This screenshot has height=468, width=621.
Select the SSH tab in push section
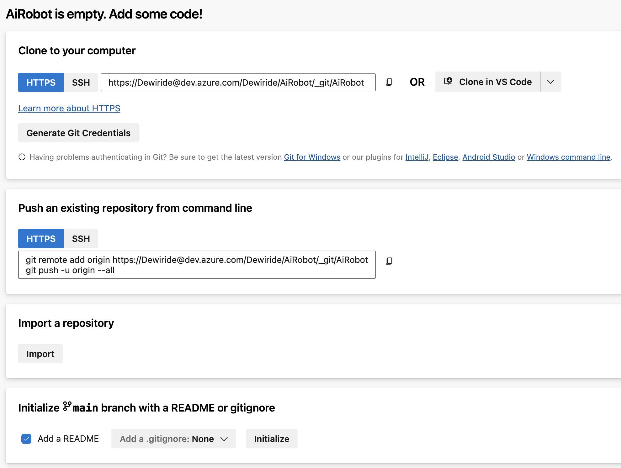(x=81, y=238)
